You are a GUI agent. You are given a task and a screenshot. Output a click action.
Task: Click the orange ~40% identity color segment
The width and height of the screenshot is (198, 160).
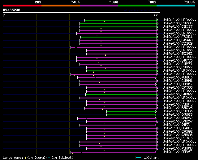click(61, 6)
